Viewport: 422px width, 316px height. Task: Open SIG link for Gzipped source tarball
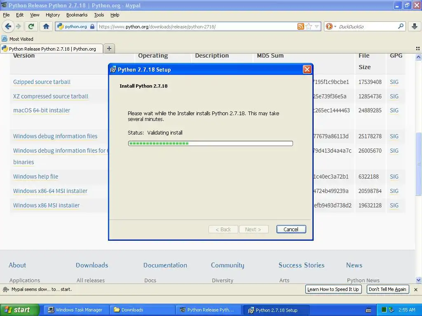tap(394, 82)
